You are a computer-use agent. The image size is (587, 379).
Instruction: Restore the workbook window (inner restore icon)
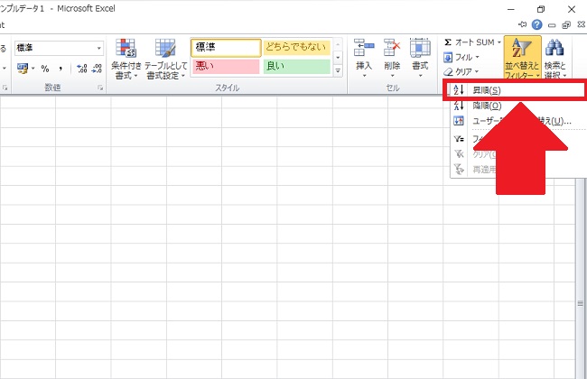(x=566, y=24)
